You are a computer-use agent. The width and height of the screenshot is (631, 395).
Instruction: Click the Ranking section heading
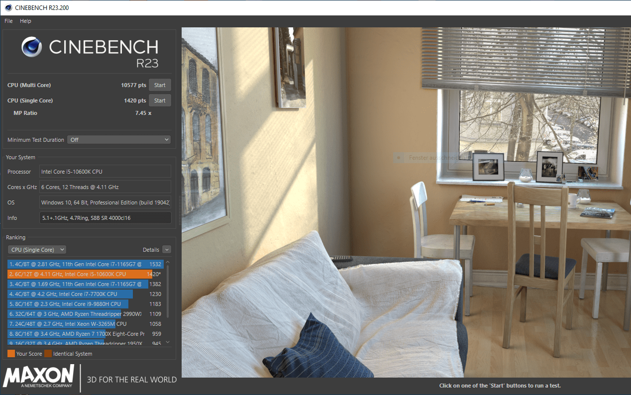click(x=15, y=237)
